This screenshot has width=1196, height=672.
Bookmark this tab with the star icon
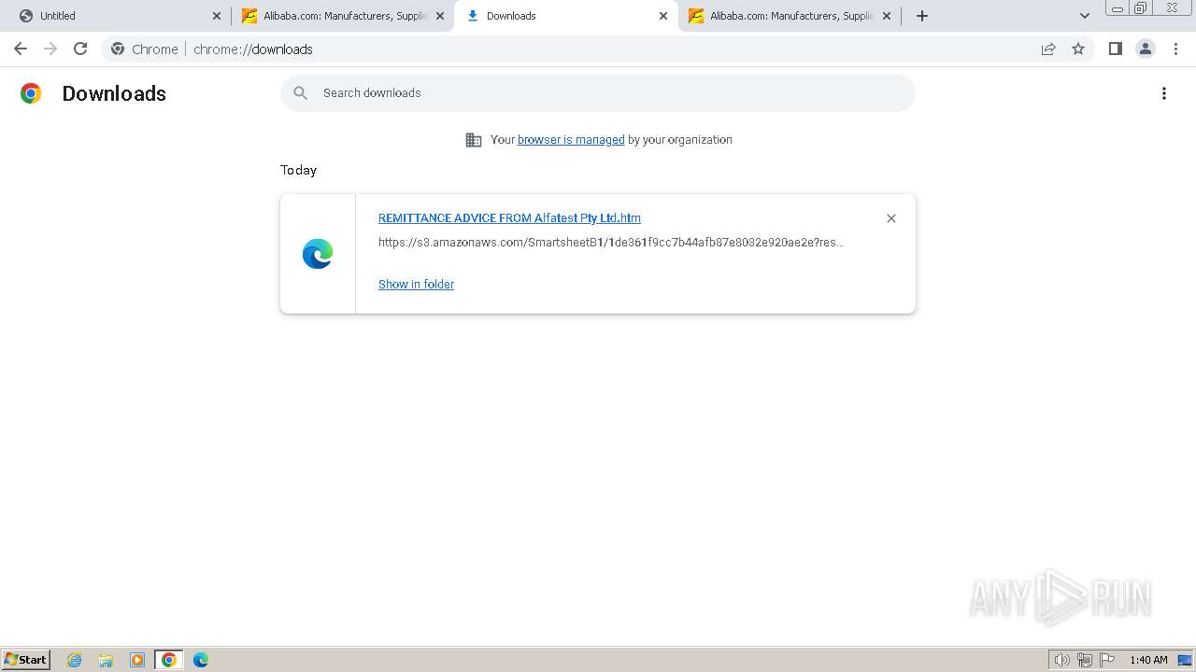(x=1078, y=49)
